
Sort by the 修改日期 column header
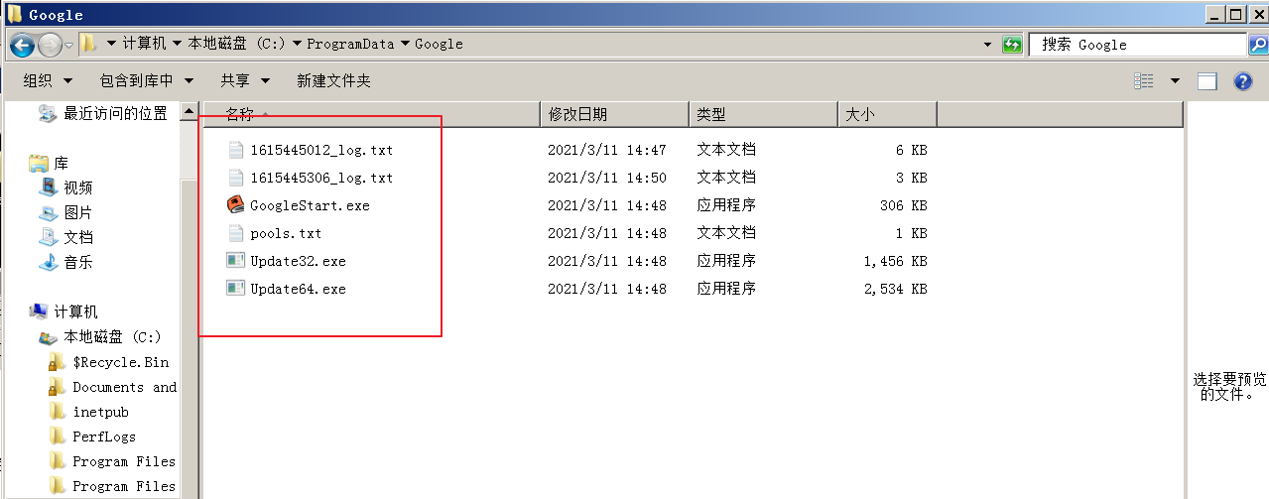click(614, 115)
